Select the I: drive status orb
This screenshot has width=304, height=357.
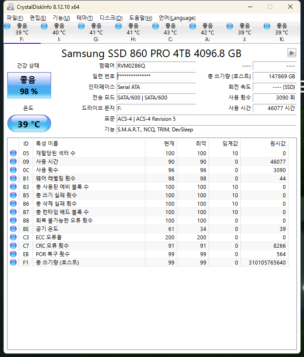(x=44, y=27)
